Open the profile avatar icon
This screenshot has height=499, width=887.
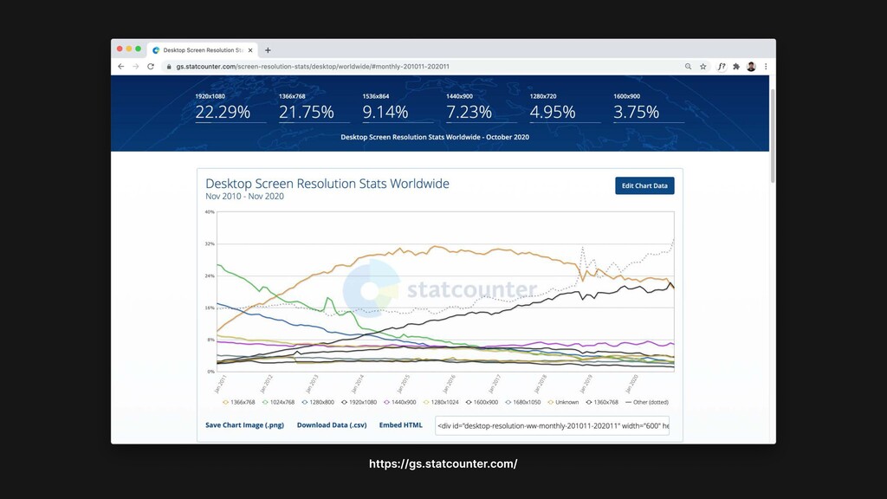pos(751,66)
